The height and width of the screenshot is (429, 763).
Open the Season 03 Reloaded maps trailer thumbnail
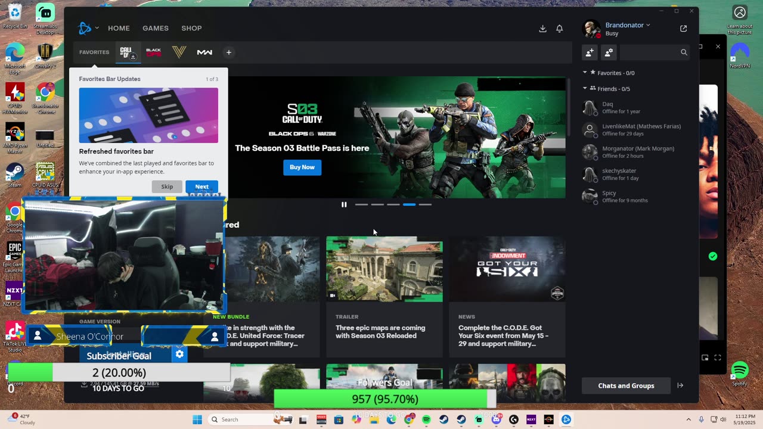point(384,269)
